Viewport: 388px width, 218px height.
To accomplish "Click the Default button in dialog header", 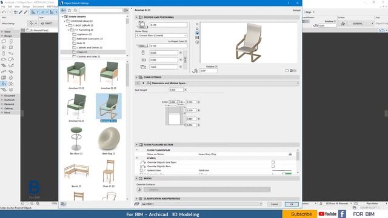I will pyautogui.click(x=296, y=10).
